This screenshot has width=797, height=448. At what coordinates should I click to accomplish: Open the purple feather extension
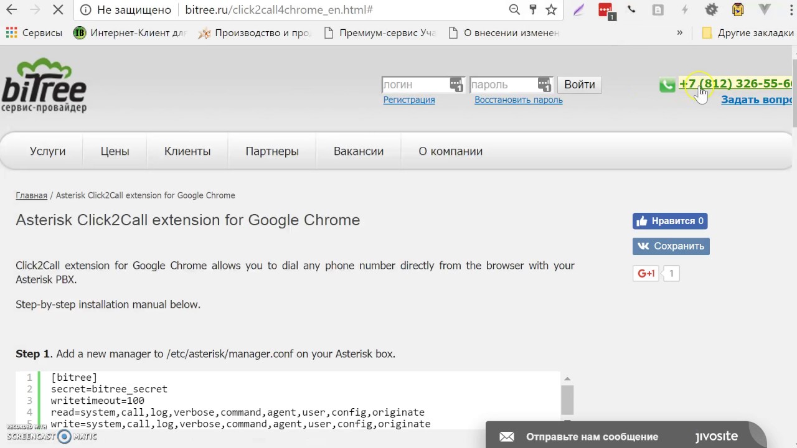click(x=579, y=10)
